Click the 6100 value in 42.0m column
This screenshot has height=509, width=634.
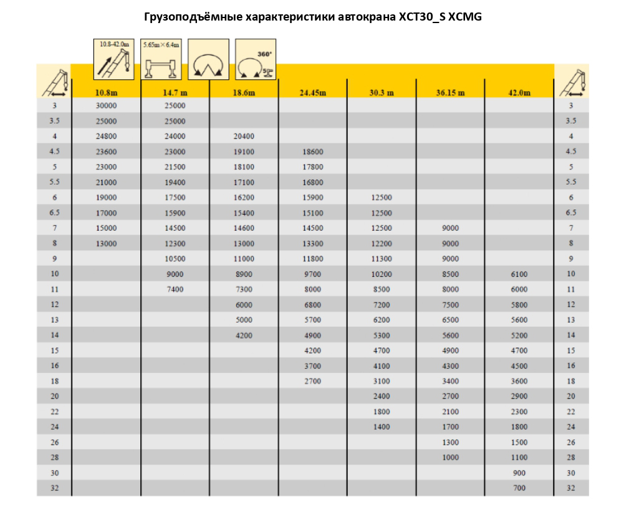coord(519,274)
